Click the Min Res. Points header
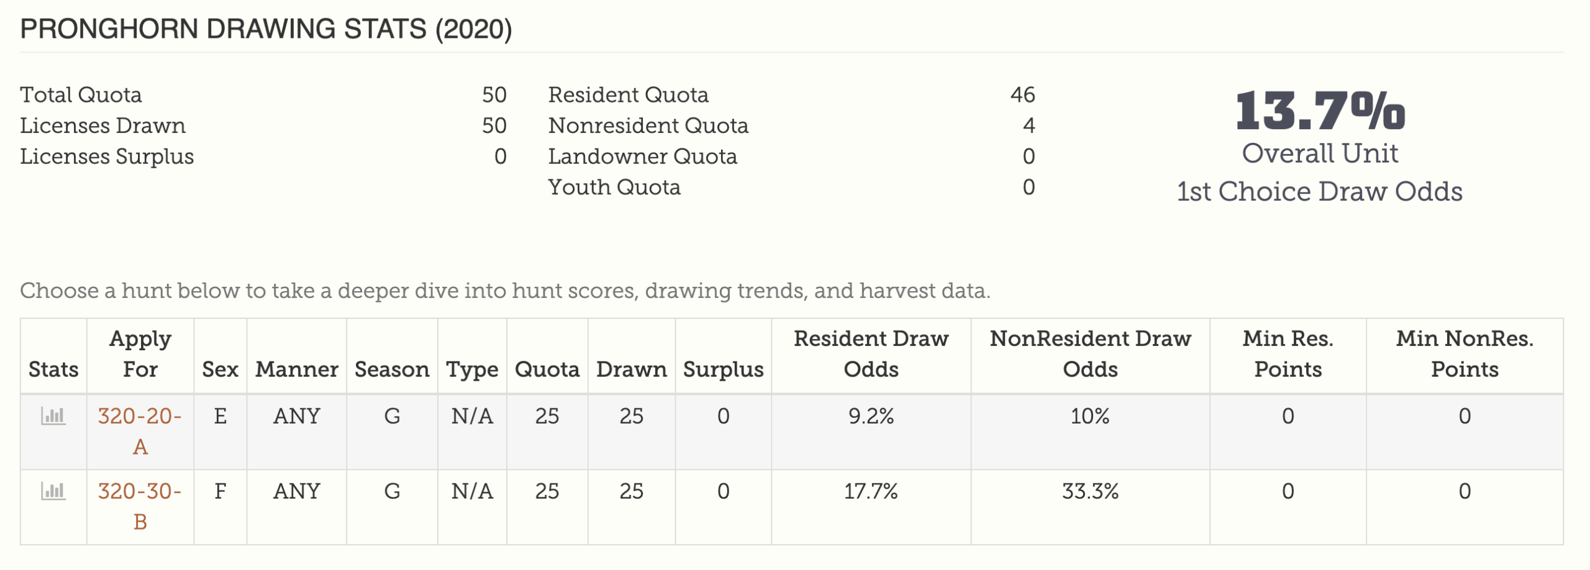 tap(1288, 354)
